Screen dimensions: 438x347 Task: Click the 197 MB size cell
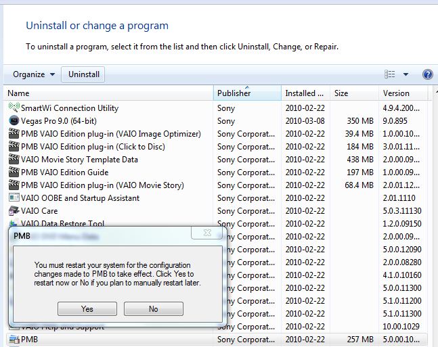(360, 172)
